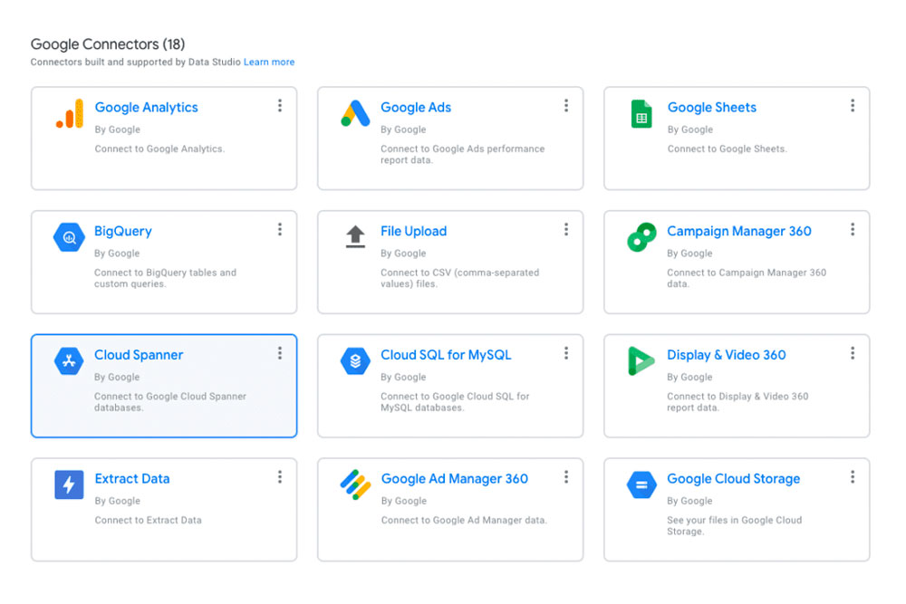Open the Google Ads three-dot menu
The image size is (906, 604).
tap(566, 106)
